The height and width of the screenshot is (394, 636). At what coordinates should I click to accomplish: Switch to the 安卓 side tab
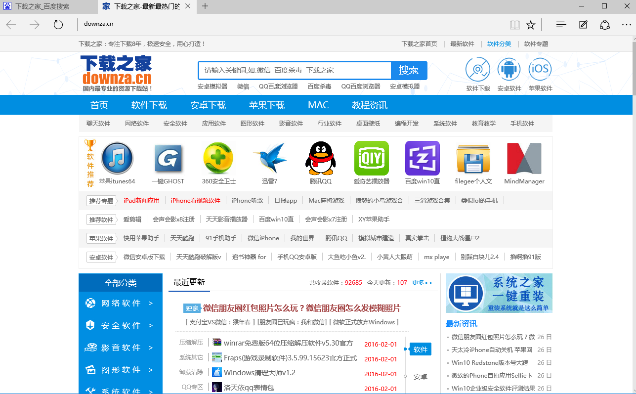421,377
